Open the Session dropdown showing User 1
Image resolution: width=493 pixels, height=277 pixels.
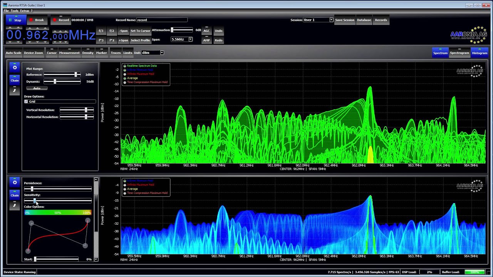click(x=318, y=20)
